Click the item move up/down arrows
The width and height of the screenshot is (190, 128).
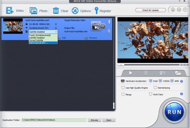tap(109, 22)
